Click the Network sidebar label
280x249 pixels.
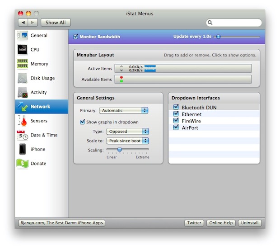click(x=40, y=107)
